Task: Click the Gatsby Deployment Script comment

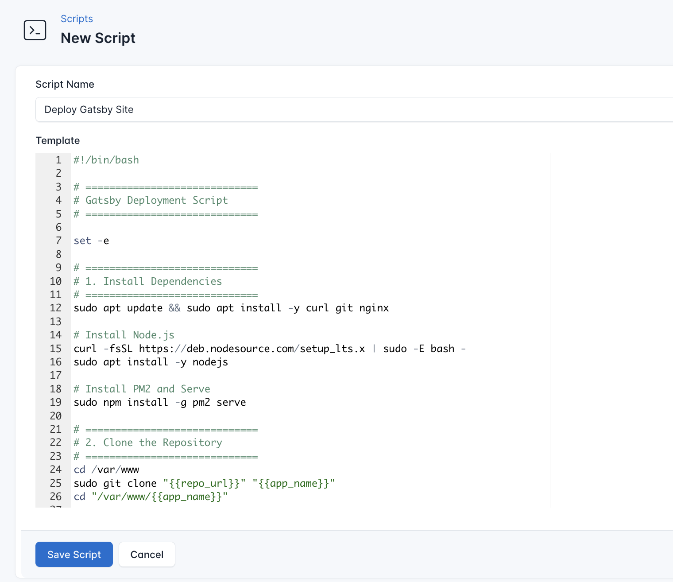Action: pos(151,200)
